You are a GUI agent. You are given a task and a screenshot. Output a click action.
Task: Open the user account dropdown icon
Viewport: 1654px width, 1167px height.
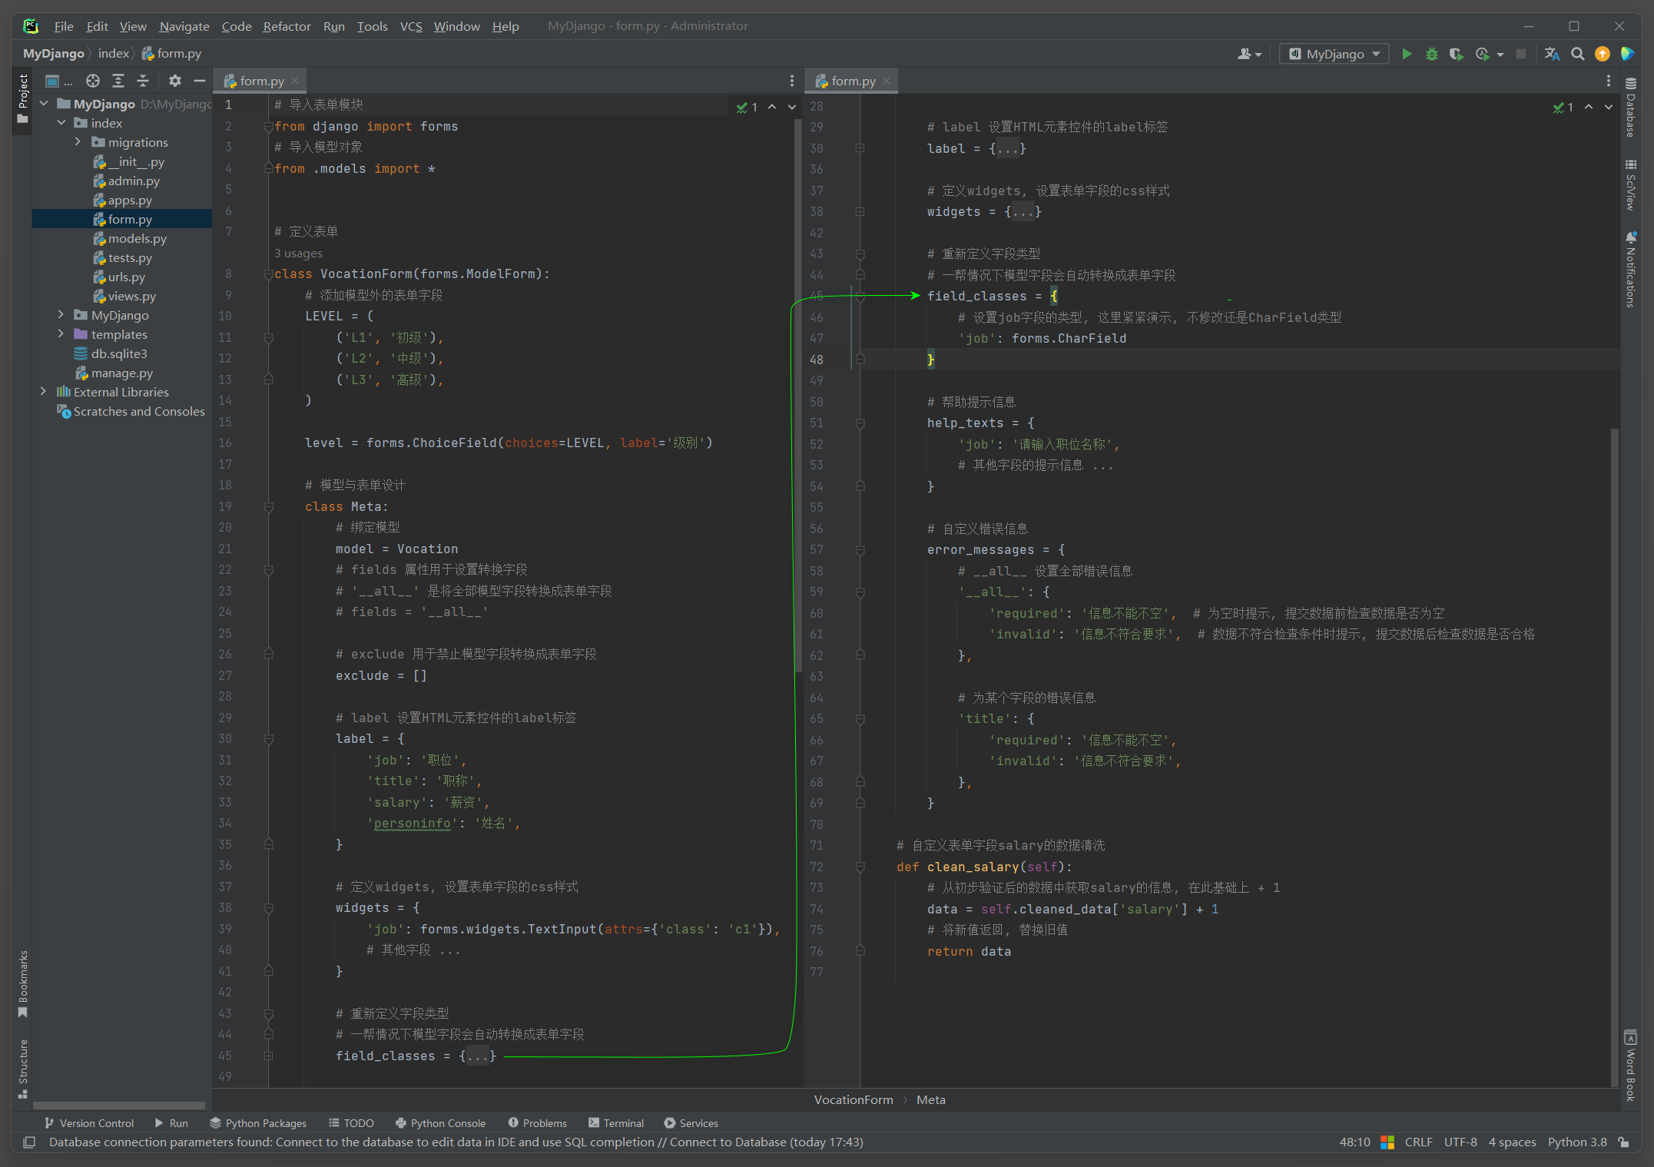[x=1249, y=54]
